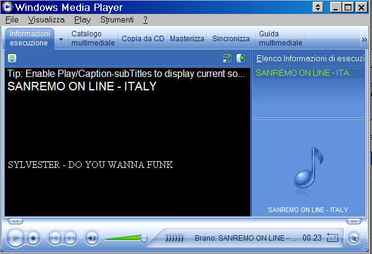Skip to the next track
The image size is (372, 254).
70,238
